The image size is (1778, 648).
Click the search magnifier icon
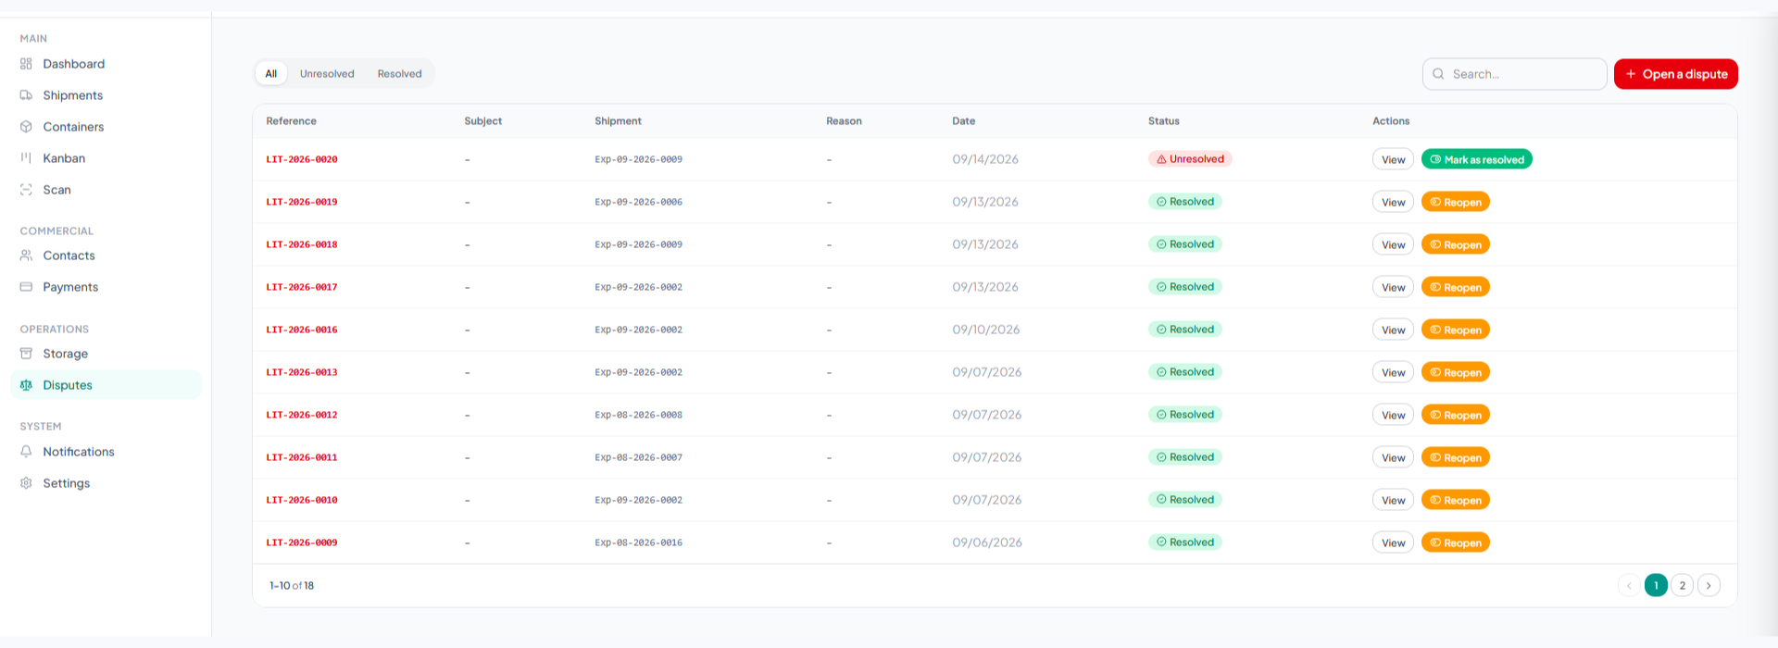1438,74
